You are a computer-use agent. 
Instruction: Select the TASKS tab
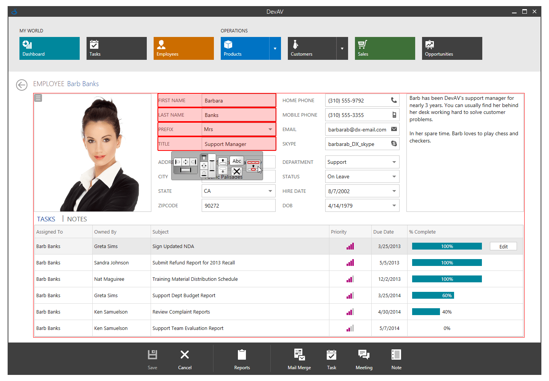[46, 219]
